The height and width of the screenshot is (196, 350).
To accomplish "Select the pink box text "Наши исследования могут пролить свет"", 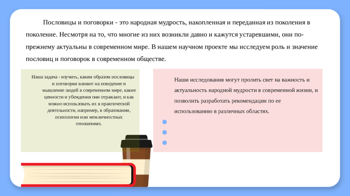I will (x=246, y=95).
